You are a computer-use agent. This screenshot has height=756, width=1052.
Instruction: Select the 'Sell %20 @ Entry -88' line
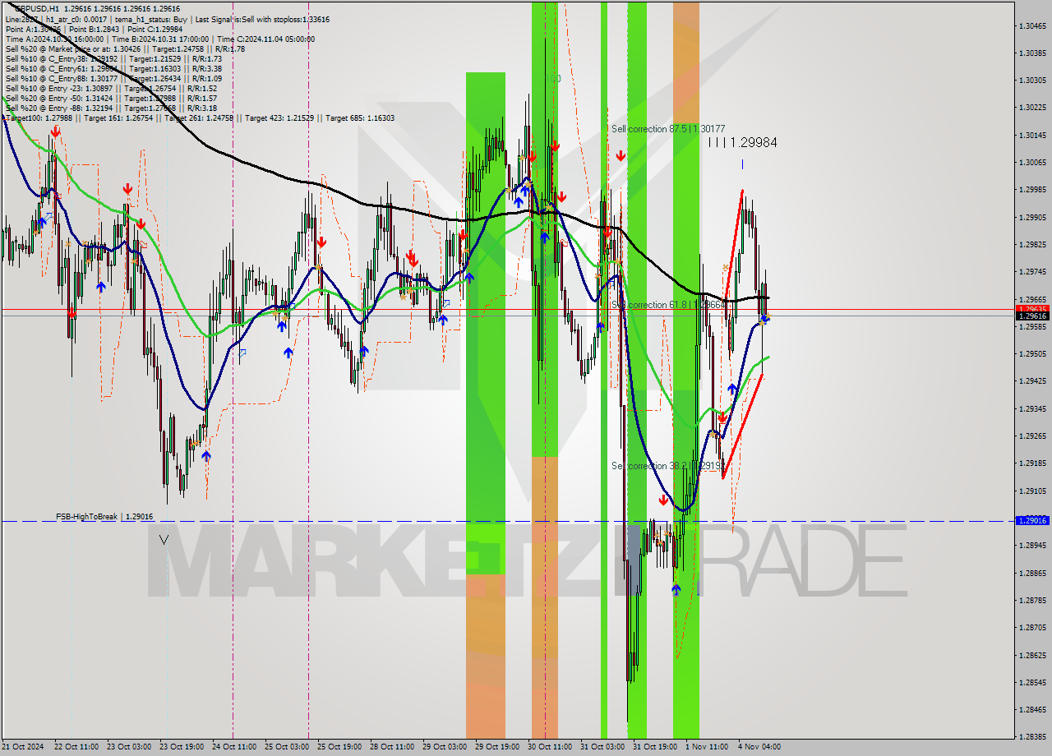click(x=111, y=108)
